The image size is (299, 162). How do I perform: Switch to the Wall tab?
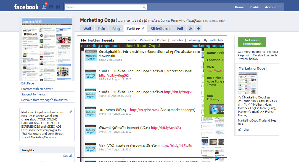click(x=87, y=29)
